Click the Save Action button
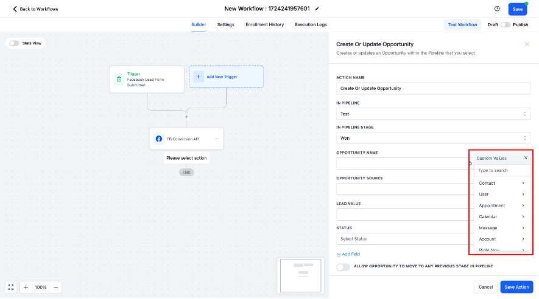This screenshot has width=539, height=299. click(x=516, y=287)
